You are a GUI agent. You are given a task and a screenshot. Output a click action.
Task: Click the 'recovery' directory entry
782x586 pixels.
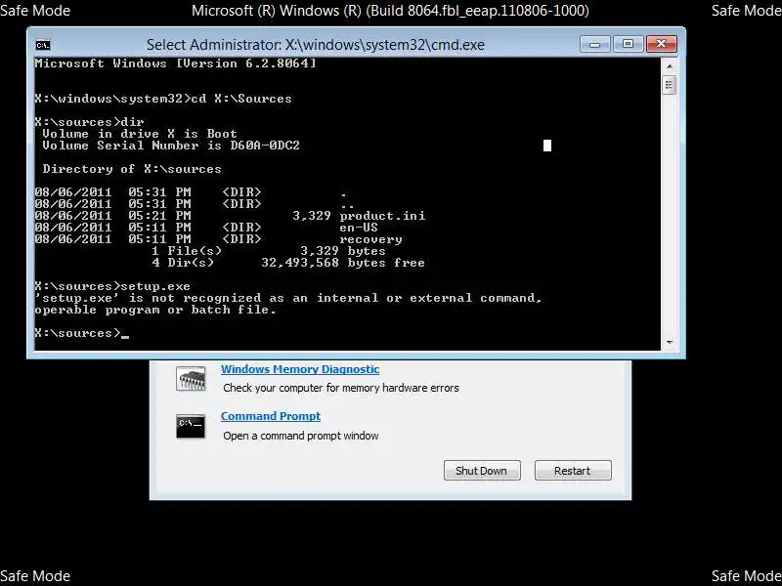click(370, 239)
